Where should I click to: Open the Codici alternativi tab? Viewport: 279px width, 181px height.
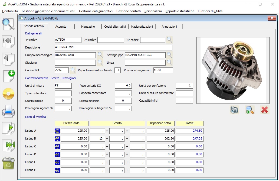pos(115,27)
